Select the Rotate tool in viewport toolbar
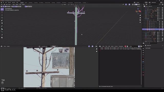Image resolution: width=164 pixels, height=92 pixels. coord(2,18)
